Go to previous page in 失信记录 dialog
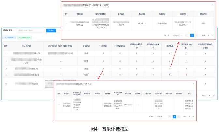The height and width of the screenshot is (132, 219). click(187, 35)
